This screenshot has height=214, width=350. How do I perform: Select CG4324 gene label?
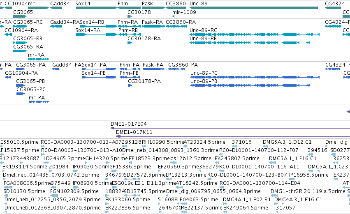(x=335, y=4)
